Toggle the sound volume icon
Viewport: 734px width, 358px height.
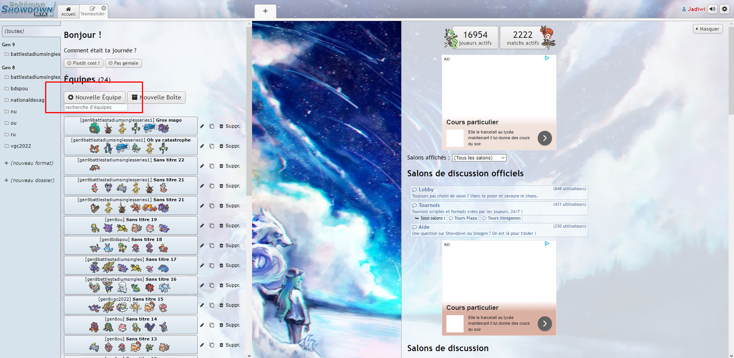tap(712, 9)
